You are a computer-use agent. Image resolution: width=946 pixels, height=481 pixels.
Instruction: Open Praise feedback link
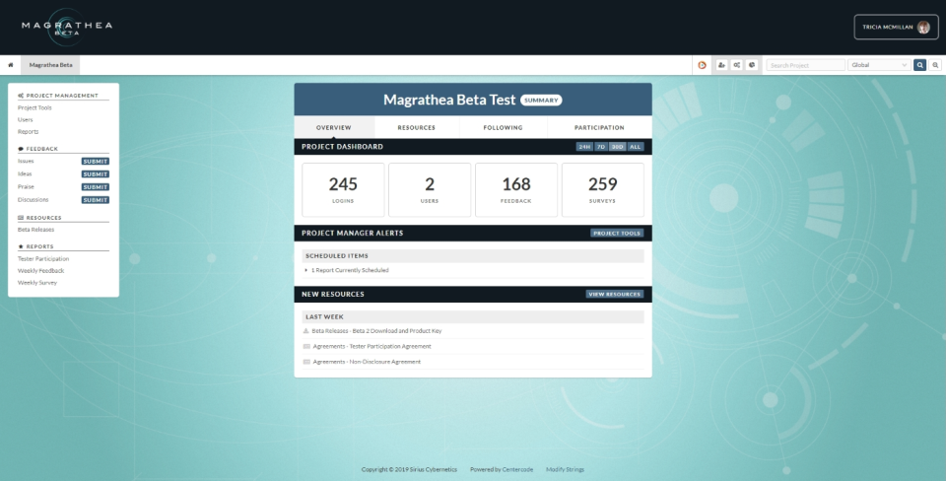tap(26, 187)
